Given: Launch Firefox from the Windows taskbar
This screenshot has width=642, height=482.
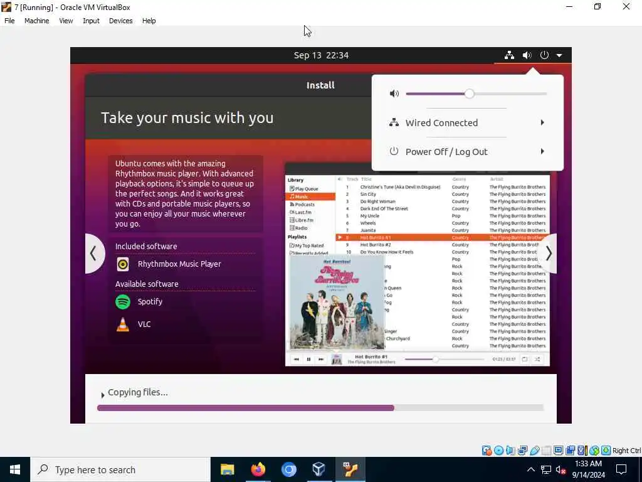Looking at the screenshot, I should point(258,469).
